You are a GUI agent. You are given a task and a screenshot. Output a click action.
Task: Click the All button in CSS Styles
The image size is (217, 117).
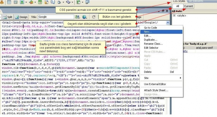pos(178,6)
